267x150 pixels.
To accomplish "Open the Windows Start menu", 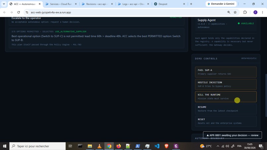I will [5, 146].
